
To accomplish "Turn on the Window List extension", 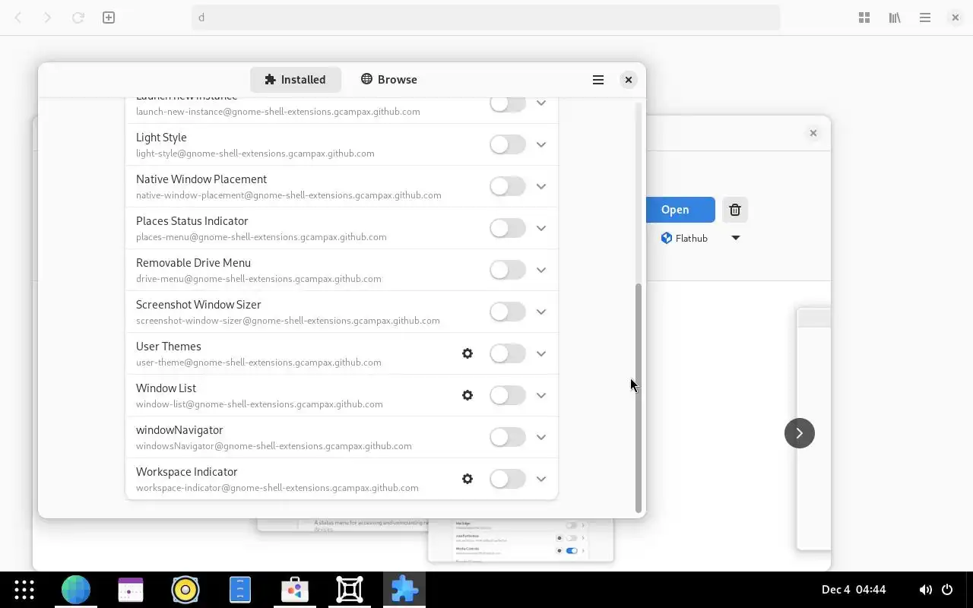I will [508, 395].
